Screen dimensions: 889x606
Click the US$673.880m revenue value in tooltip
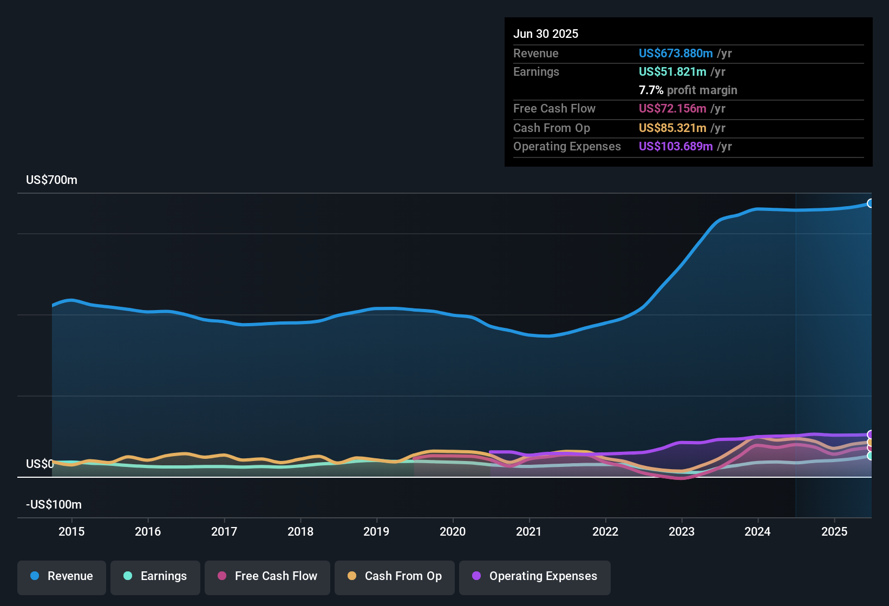pyautogui.click(x=676, y=53)
